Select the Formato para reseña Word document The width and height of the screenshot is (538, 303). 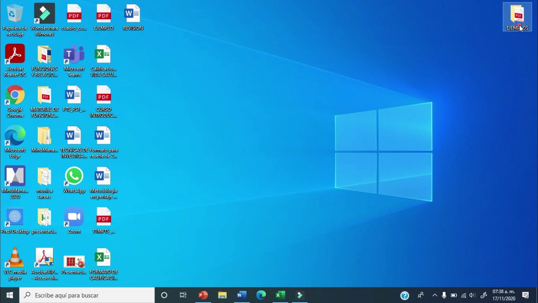[x=103, y=142]
